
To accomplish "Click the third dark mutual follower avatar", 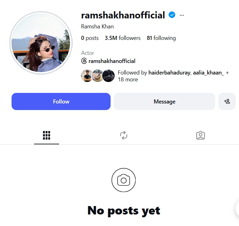I will pyautogui.click(x=108, y=76).
